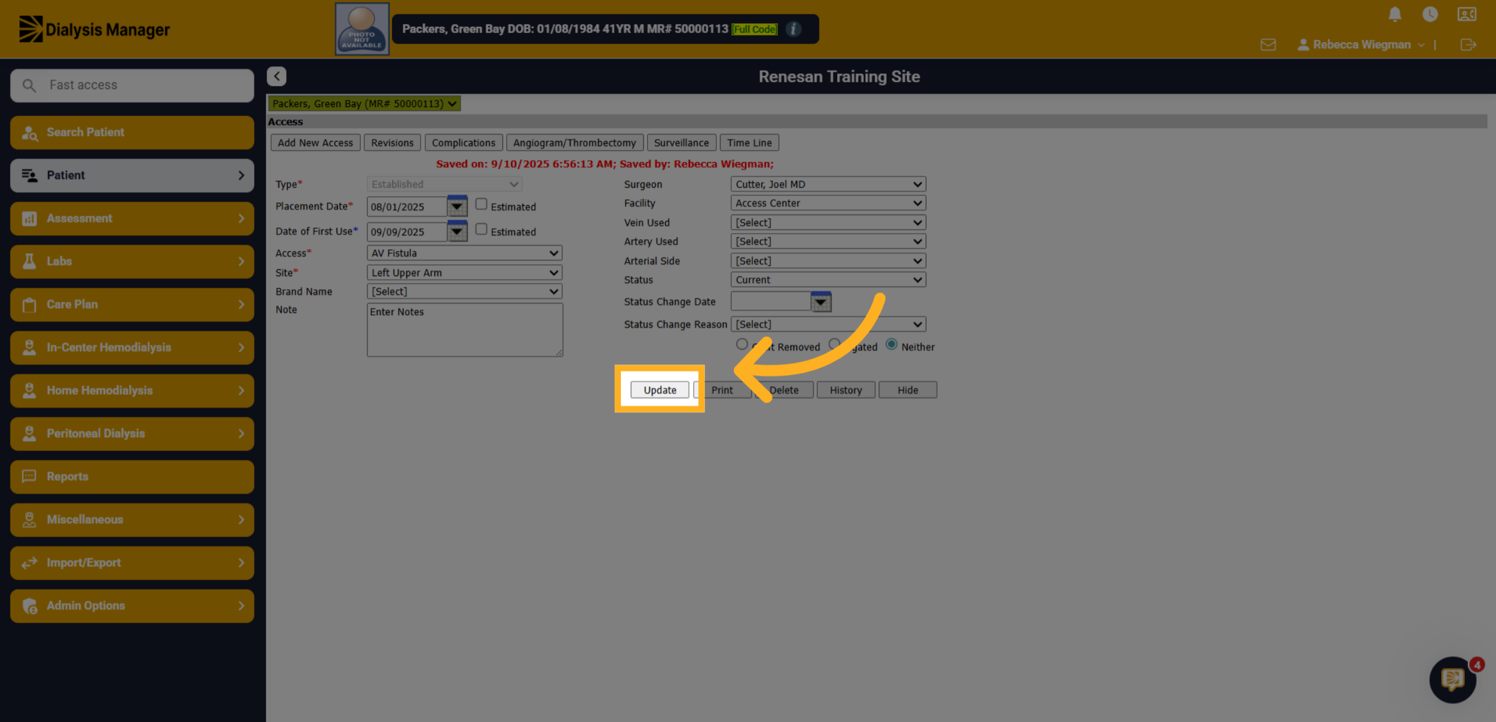Collapse sidebar with the back arrow

(277, 76)
